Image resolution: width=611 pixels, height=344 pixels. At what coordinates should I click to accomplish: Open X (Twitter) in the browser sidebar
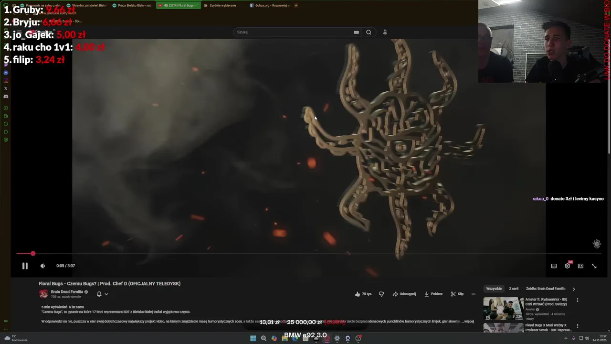[6, 88]
